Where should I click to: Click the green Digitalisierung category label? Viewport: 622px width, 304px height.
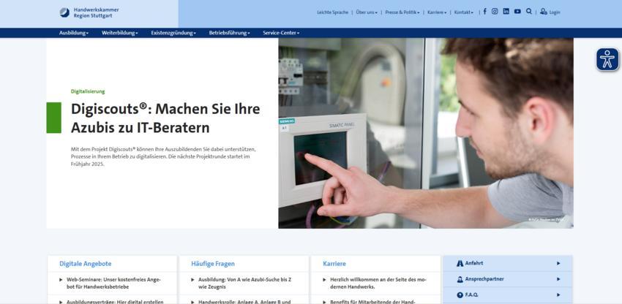click(x=88, y=91)
